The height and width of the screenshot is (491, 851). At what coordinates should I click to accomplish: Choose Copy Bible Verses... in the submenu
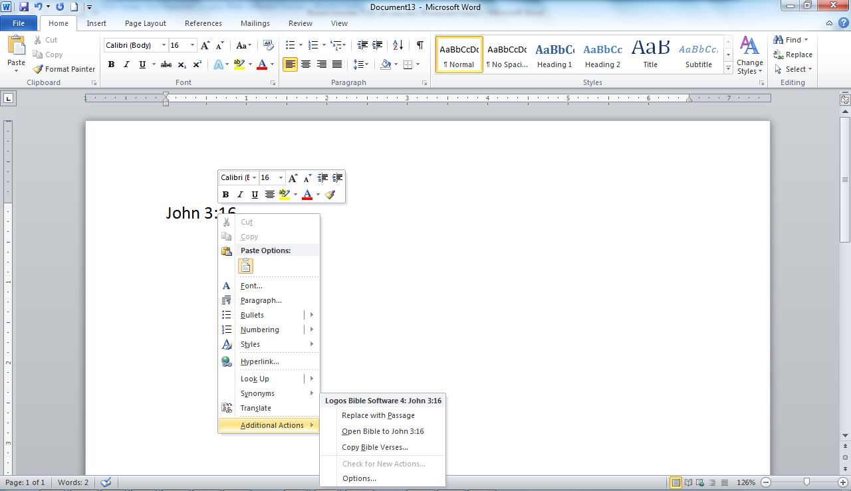(x=375, y=447)
